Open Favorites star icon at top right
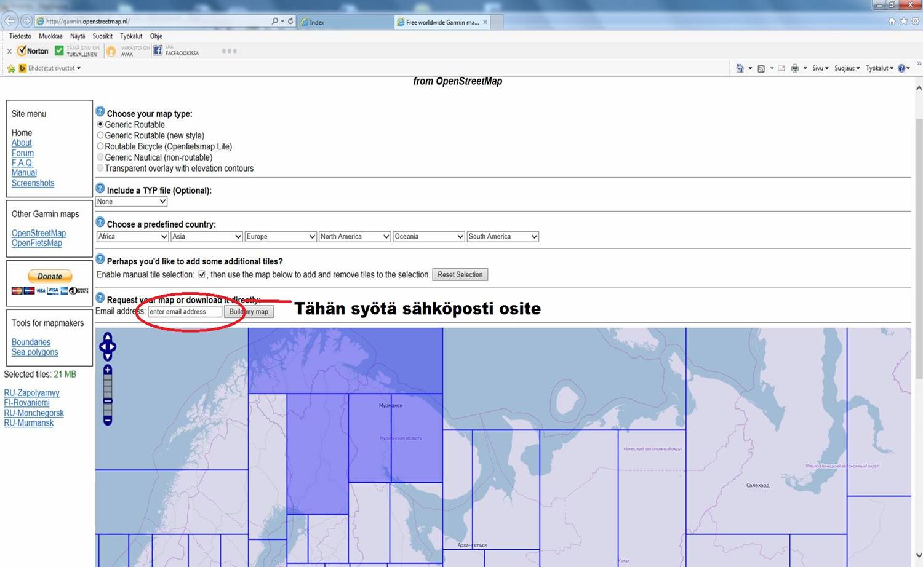Screen dimensions: 923x567 coord(903,21)
